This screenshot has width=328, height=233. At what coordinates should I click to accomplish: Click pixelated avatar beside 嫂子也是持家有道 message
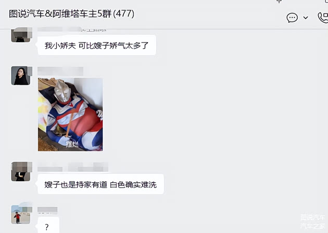[21, 171]
